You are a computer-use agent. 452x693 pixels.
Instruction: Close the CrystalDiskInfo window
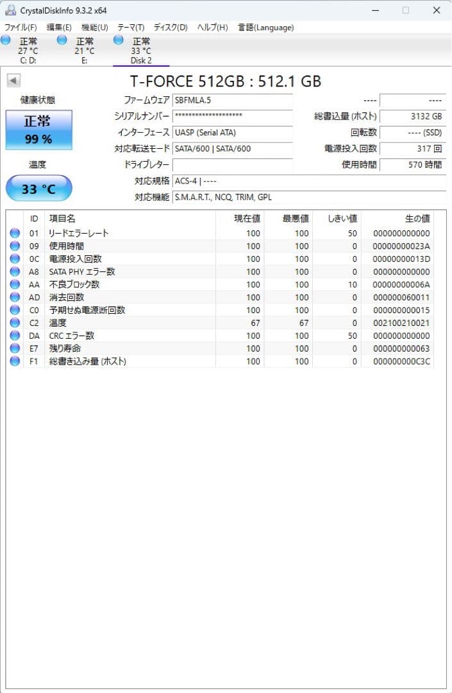pos(437,10)
